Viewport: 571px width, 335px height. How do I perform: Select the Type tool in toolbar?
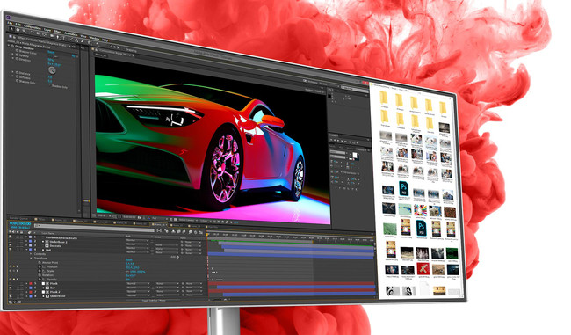coord(64,38)
